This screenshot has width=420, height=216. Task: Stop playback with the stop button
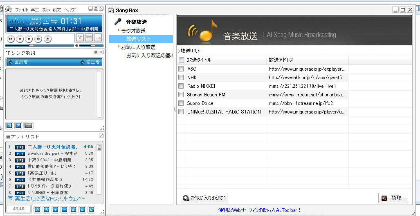(29, 39)
